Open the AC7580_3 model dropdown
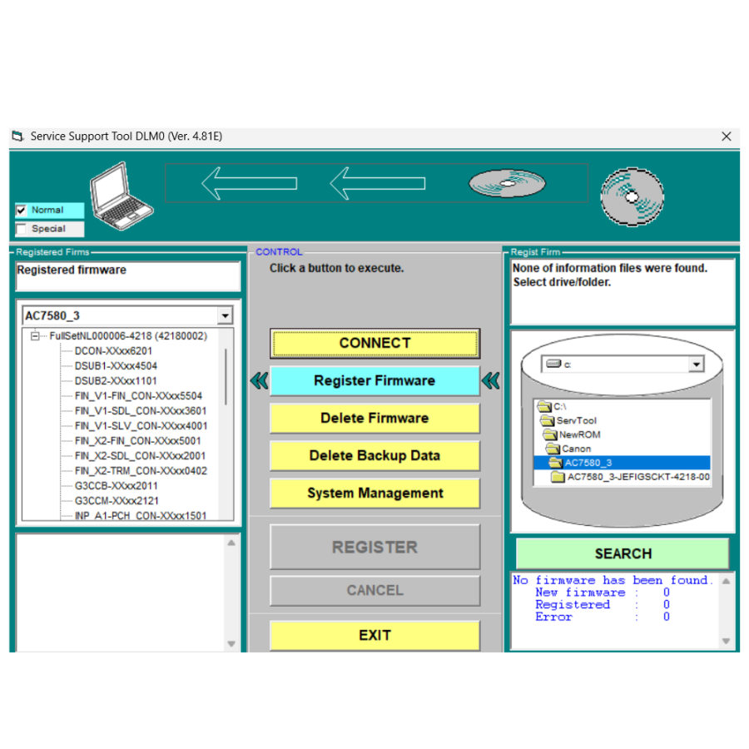The image size is (749, 749). (225, 315)
